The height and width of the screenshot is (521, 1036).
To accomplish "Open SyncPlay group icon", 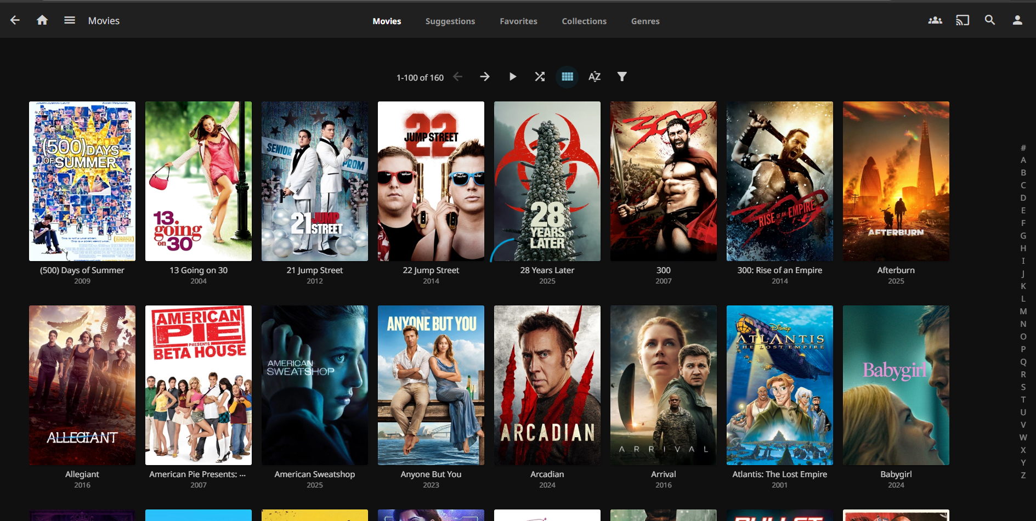I will [x=935, y=20].
